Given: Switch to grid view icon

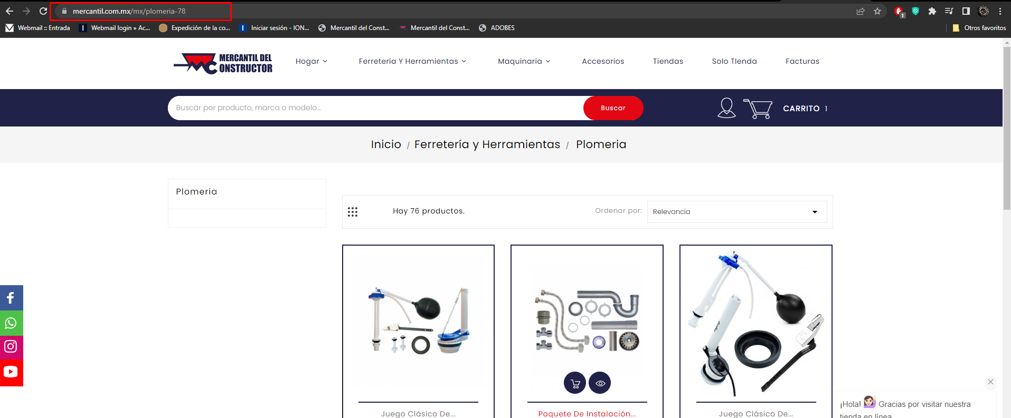Looking at the screenshot, I should click(x=353, y=212).
